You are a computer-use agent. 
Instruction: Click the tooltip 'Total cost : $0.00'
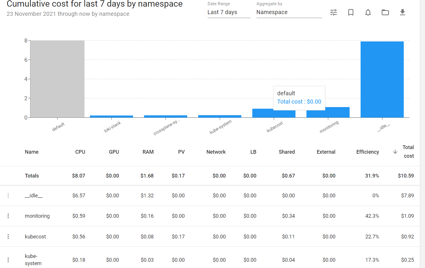[299, 102]
